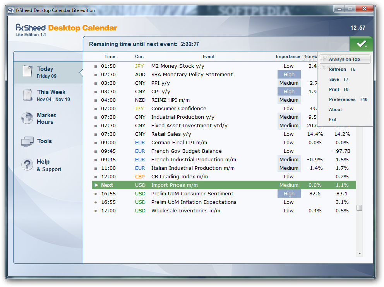
Task: Click the Time column header
Action: point(110,56)
